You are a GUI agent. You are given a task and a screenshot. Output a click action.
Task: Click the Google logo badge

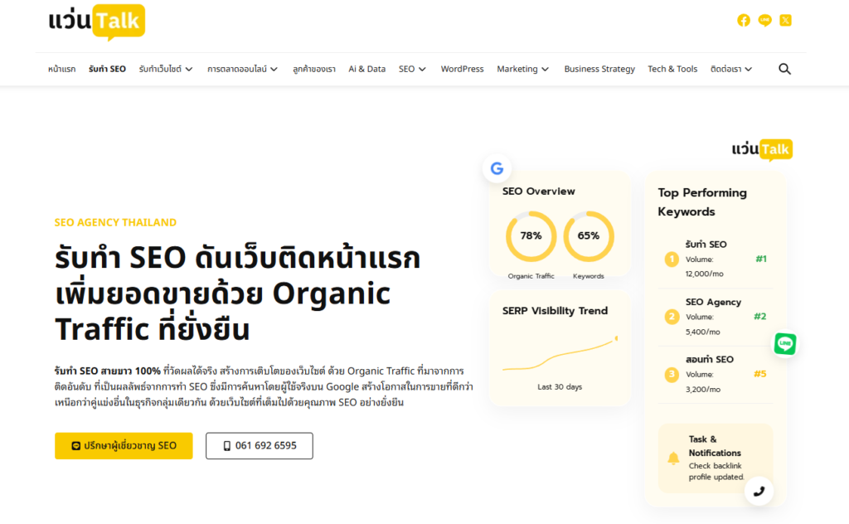click(x=497, y=168)
